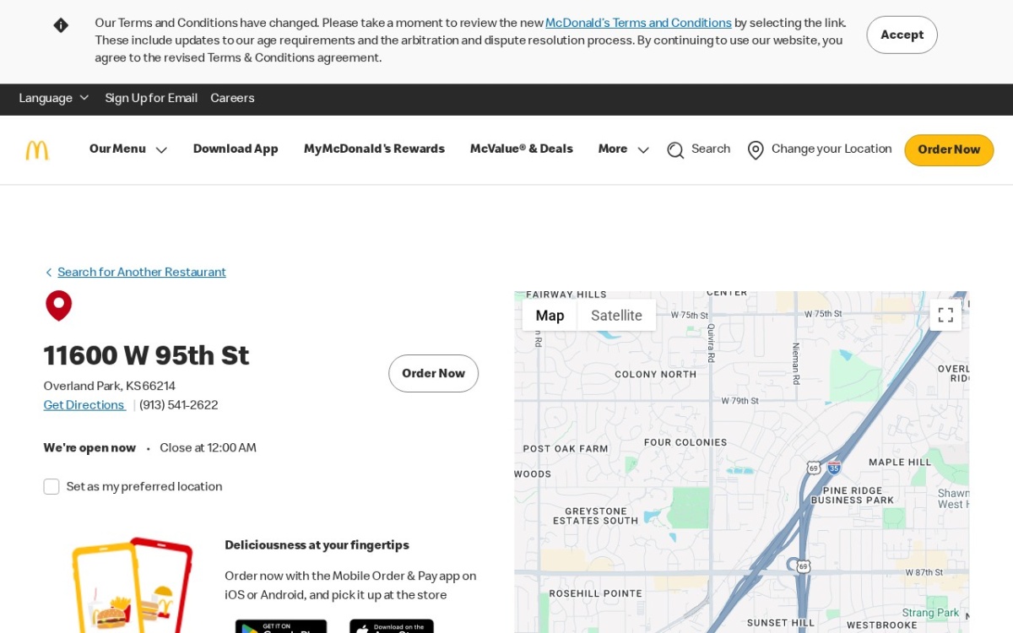The image size is (1013, 633).
Task: Click the GREYSTONE ESTATES SOUTH map label
Action: coord(596,517)
